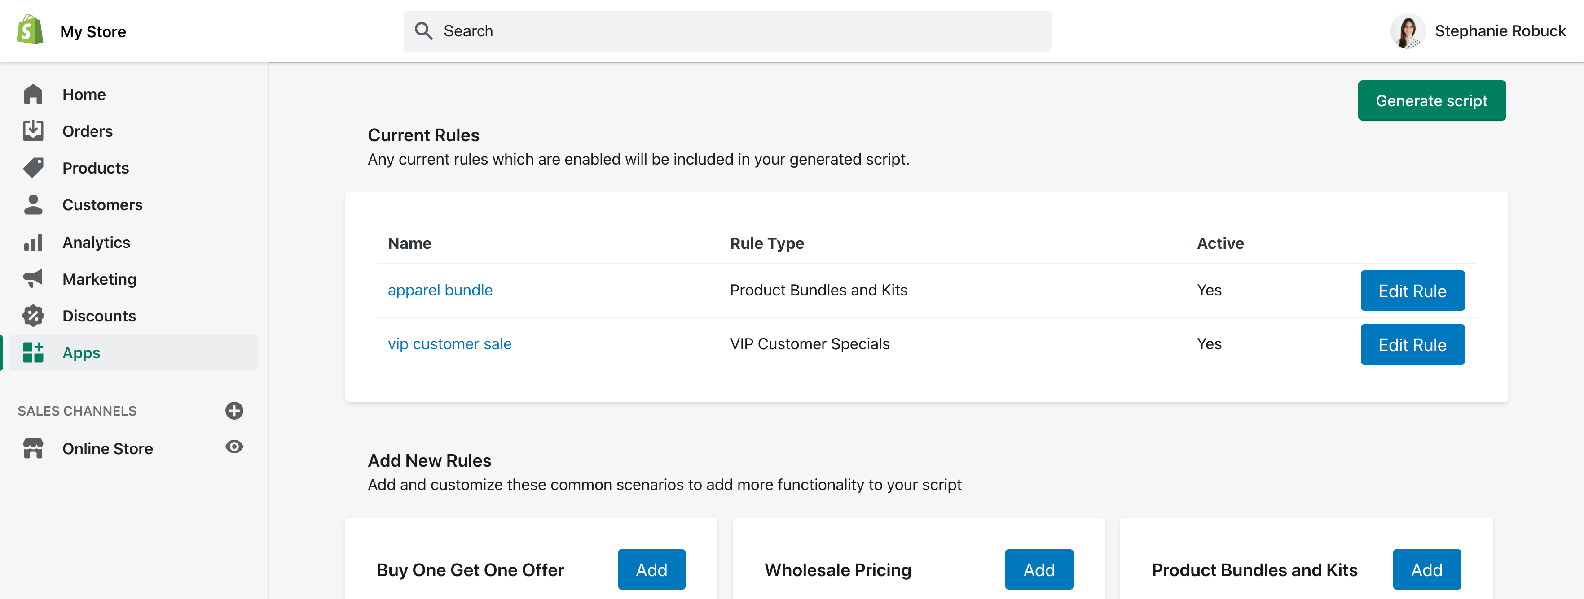Click the Orders inbox icon
This screenshot has width=1584, height=599.
tap(33, 131)
